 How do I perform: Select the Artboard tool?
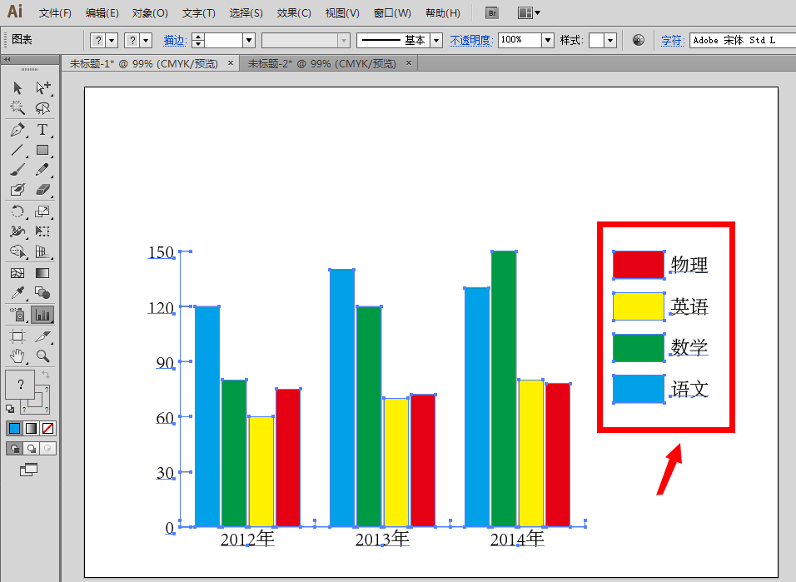pos(17,336)
